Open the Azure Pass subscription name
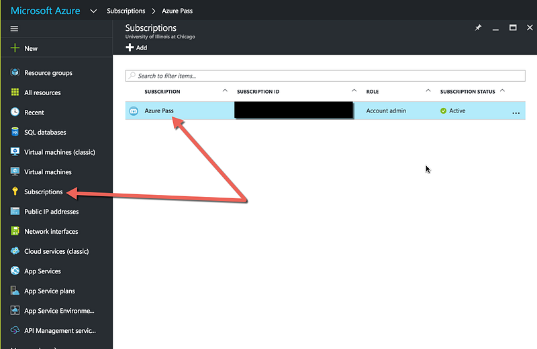This screenshot has height=349, width=537. (159, 111)
